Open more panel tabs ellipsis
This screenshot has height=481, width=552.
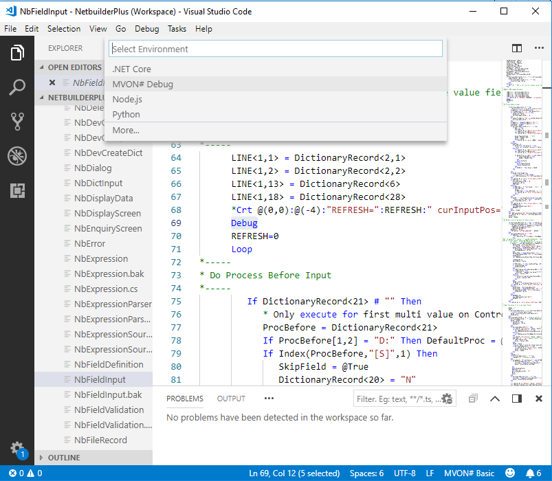point(269,399)
